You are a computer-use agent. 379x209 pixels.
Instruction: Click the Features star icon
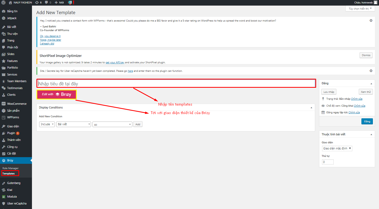click(x=3, y=61)
